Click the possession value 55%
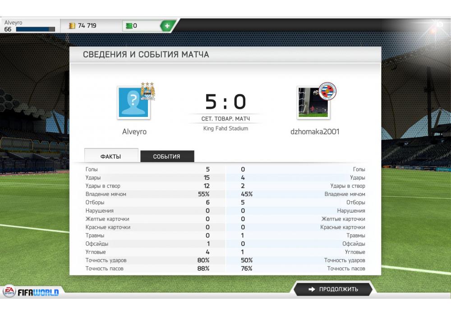451x316 pixels. [204, 194]
